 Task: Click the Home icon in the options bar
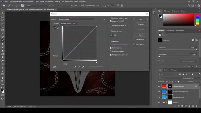(4, 6)
